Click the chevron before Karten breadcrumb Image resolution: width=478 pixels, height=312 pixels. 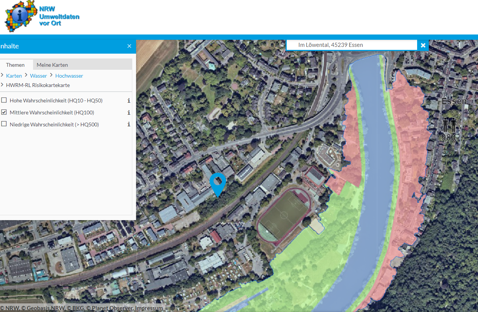2,75
